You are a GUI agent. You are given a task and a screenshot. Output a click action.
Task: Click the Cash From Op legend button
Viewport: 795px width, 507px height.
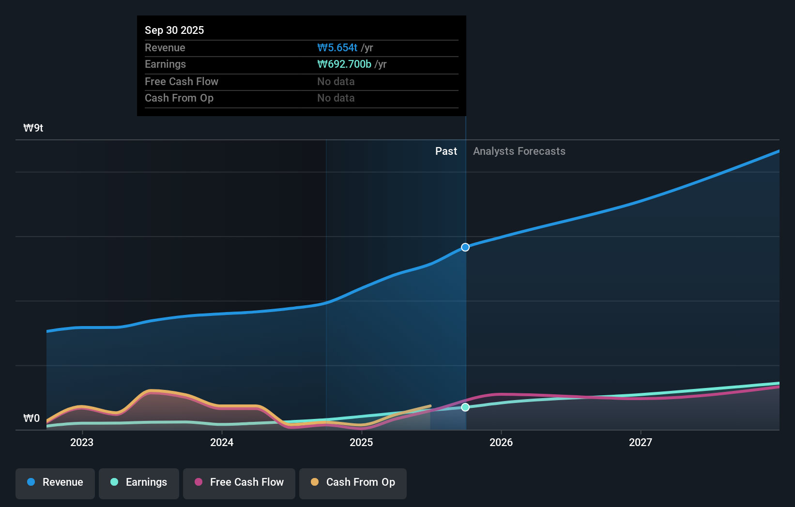(352, 482)
